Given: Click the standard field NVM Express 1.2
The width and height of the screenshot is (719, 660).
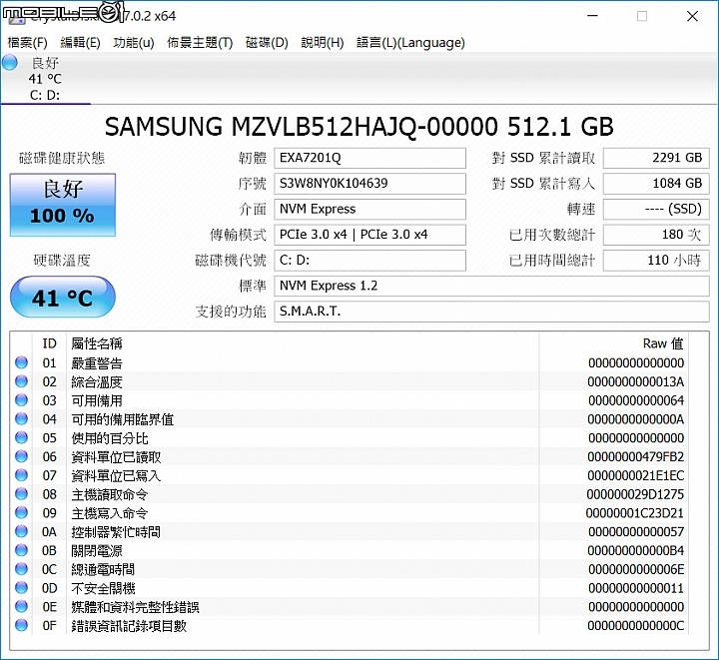Looking at the screenshot, I should click(491, 286).
